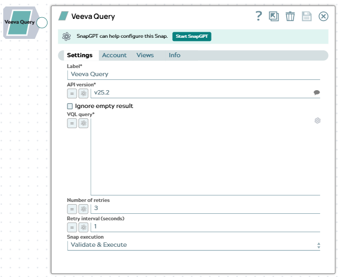
Task: Toggle expression for the VQL query field
Action: tap(72, 124)
